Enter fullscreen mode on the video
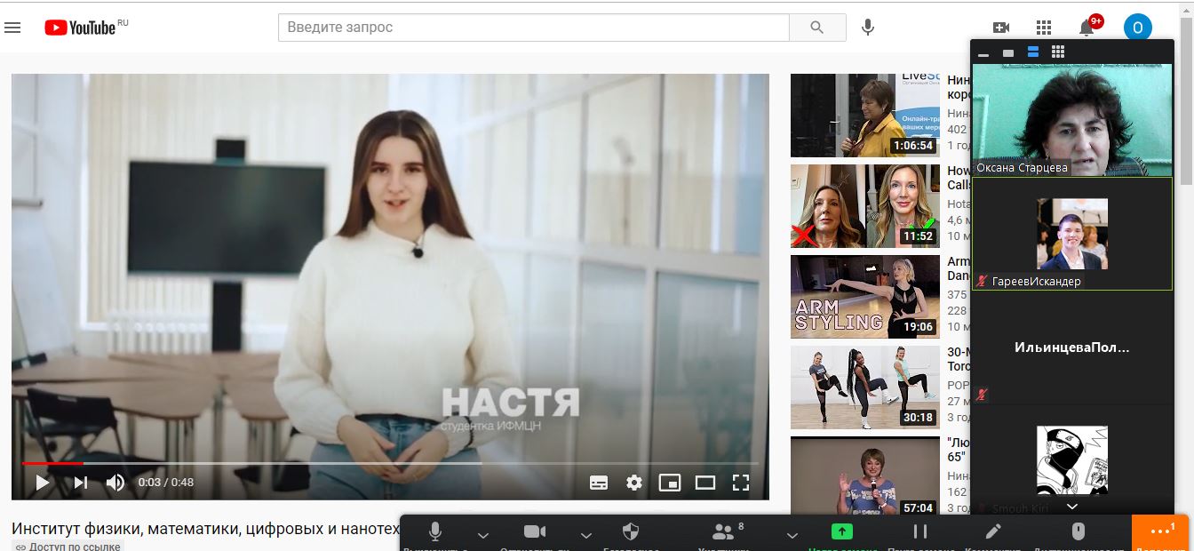1194x551 pixels. [741, 483]
